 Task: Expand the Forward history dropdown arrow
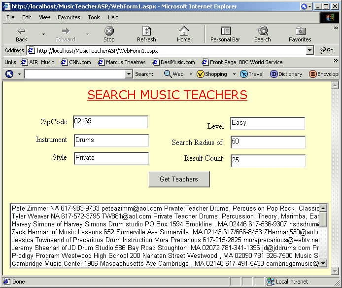click(x=87, y=34)
